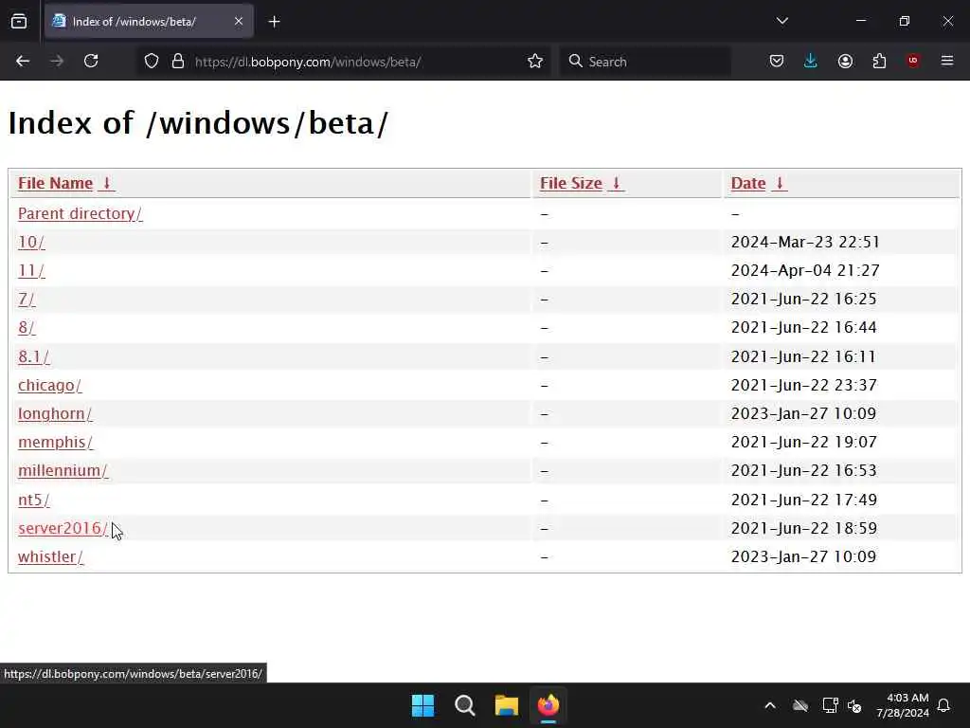Click the OneDrive cloud tray icon
The image size is (970, 728).
tap(800, 705)
